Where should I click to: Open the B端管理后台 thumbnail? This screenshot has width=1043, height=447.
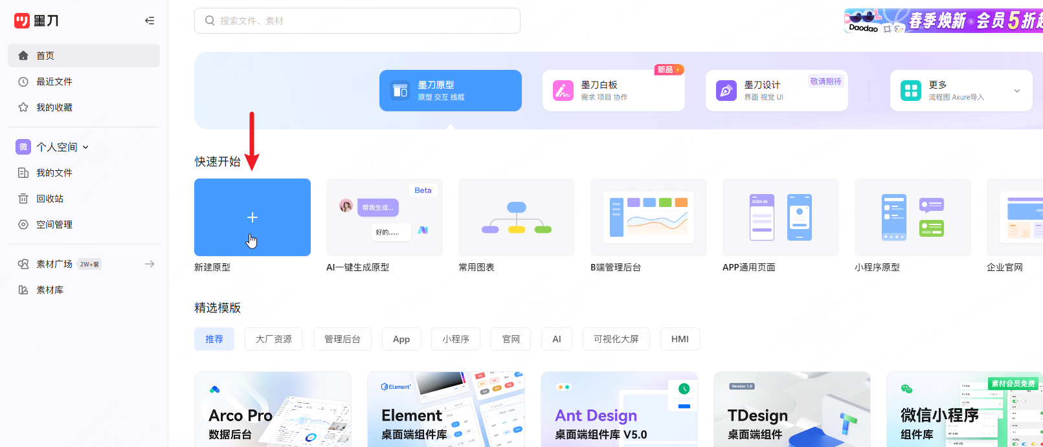[x=649, y=217]
